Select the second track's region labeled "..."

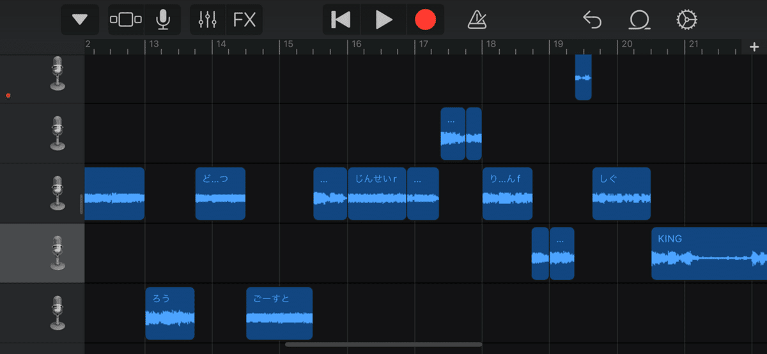tap(453, 134)
